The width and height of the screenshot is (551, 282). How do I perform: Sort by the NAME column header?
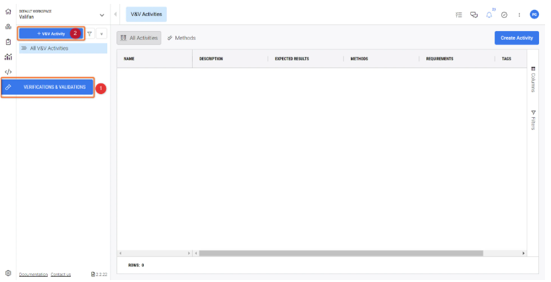click(x=129, y=59)
